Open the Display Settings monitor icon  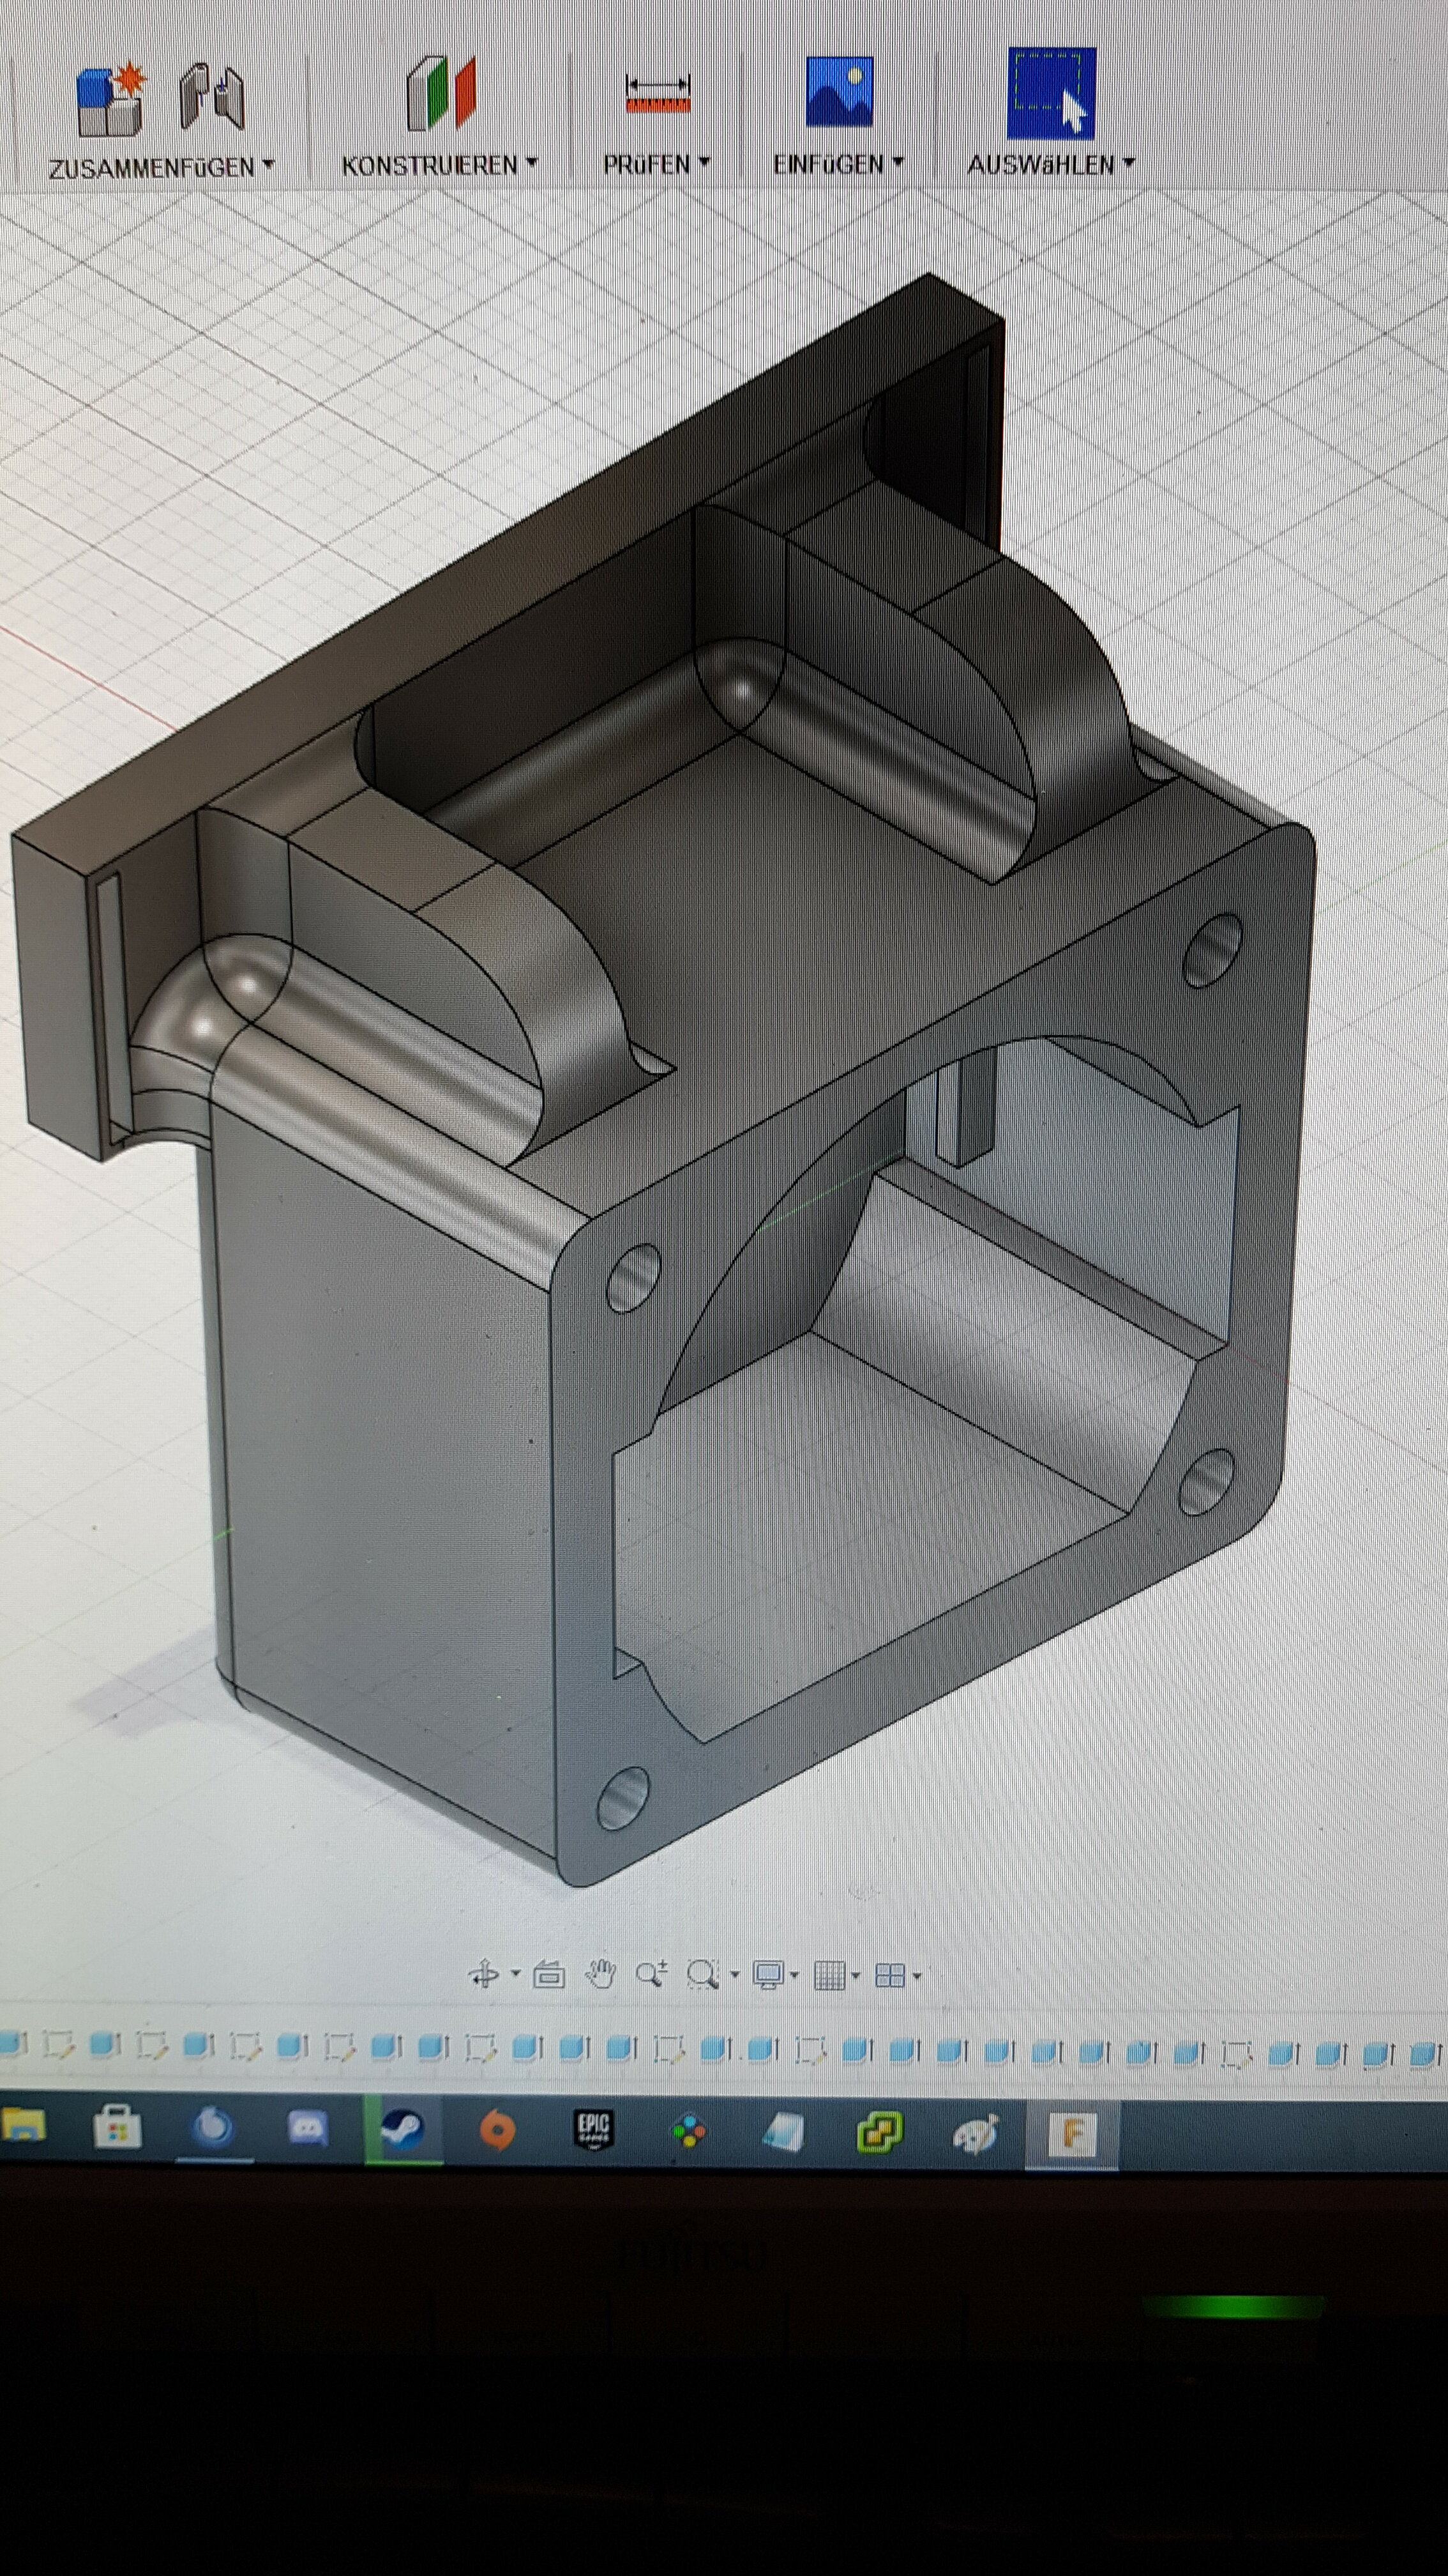[x=769, y=1975]
